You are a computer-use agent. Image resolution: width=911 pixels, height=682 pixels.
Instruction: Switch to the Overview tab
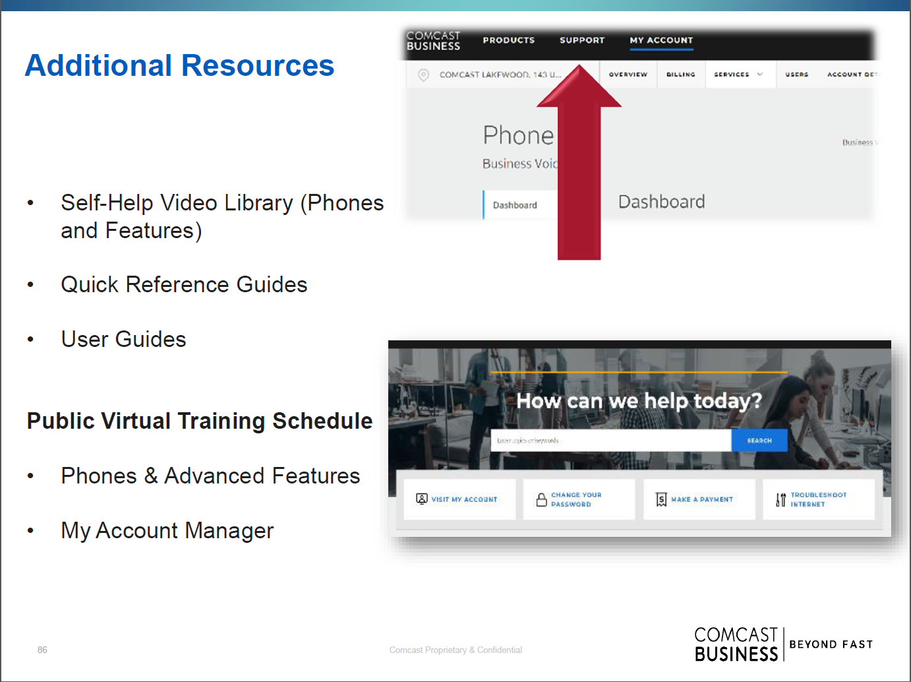point(628,75)
